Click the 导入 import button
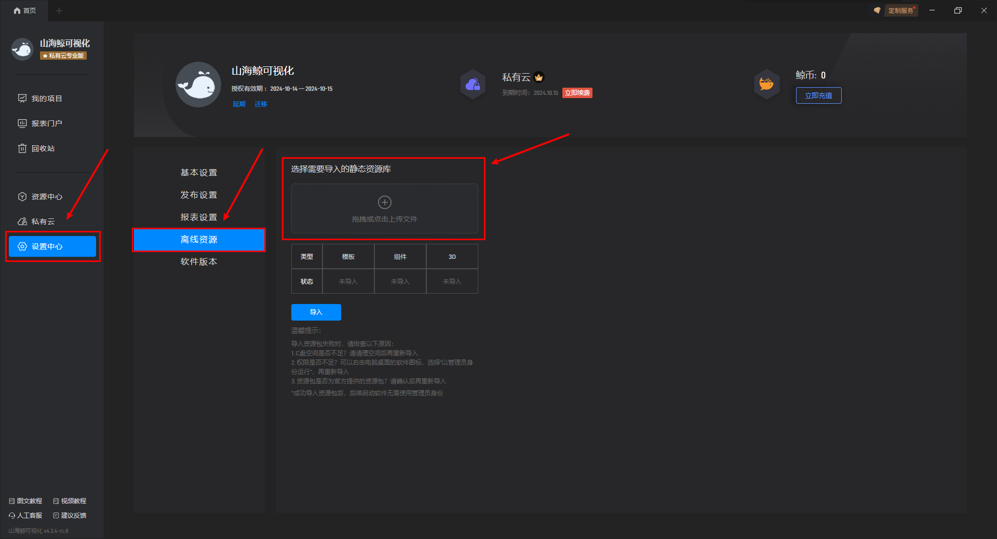This screenshot has height=539, width=997. pos(316,312)
